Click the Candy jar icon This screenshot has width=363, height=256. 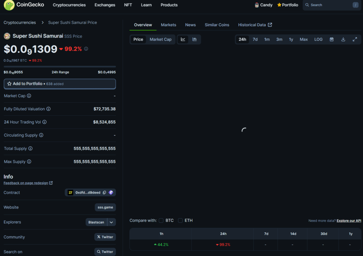(257, 5)
